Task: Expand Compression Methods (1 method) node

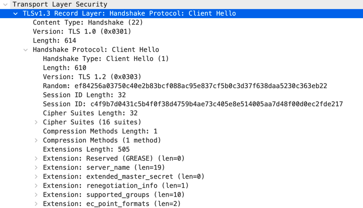Action: [x=36, y=140]
